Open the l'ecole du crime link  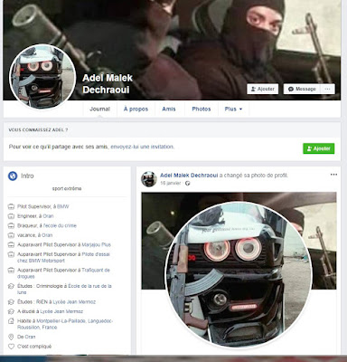(60, 225)
